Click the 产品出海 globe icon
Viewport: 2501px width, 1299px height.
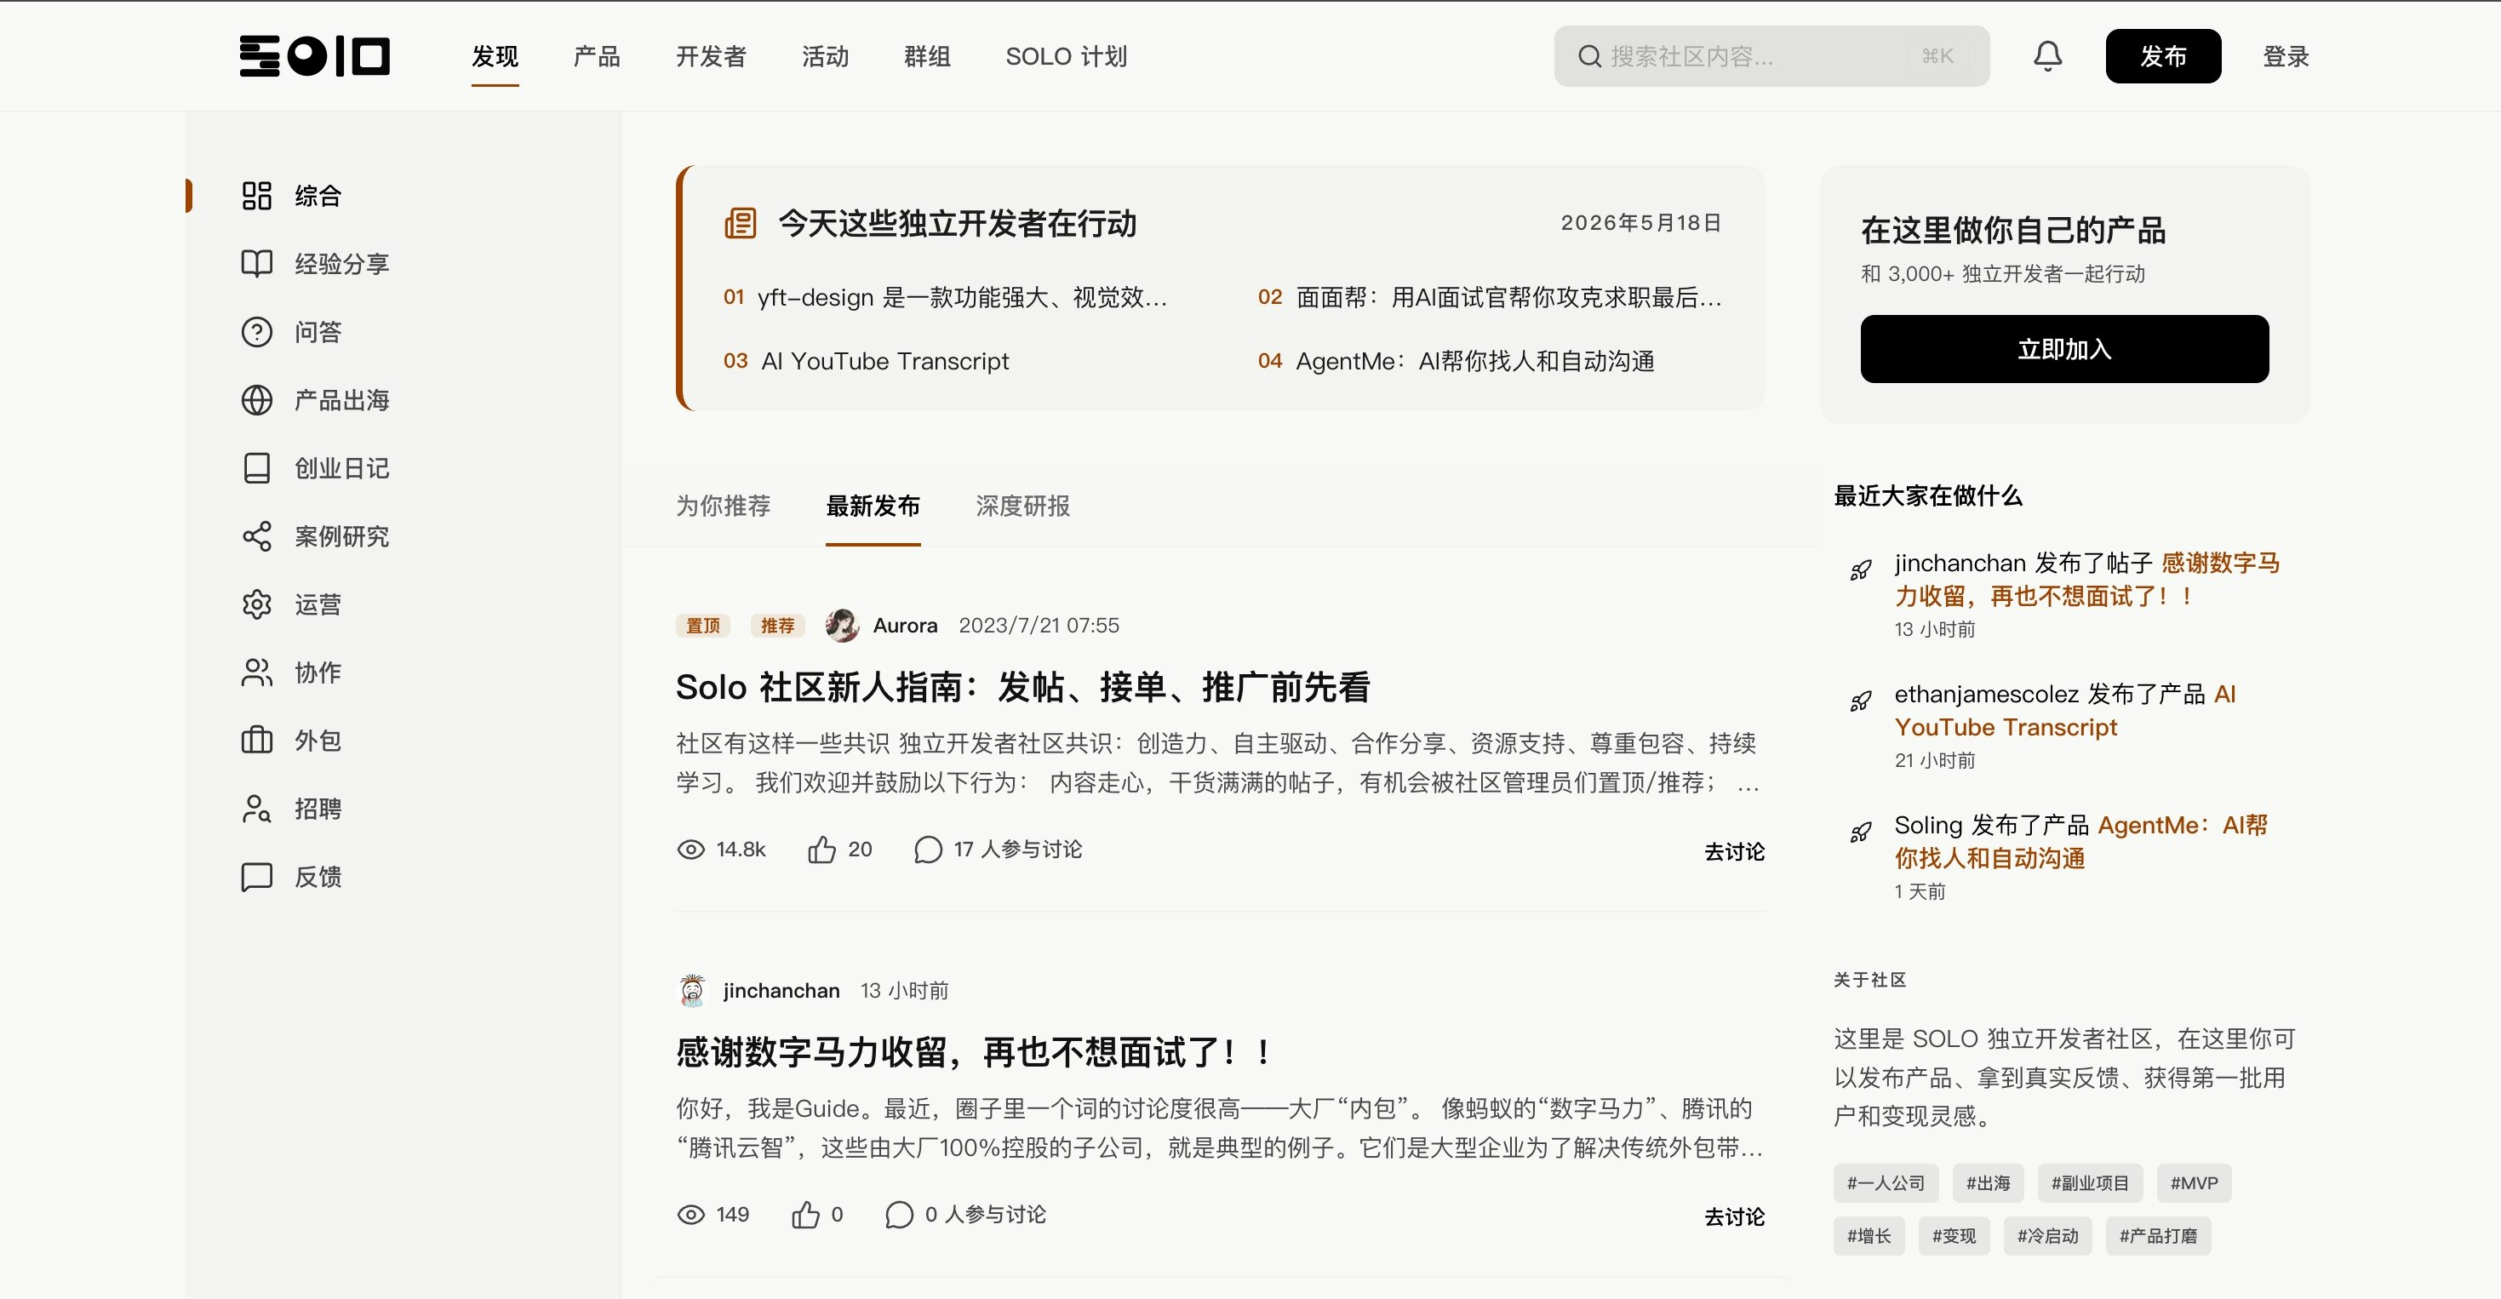point(256,400)
